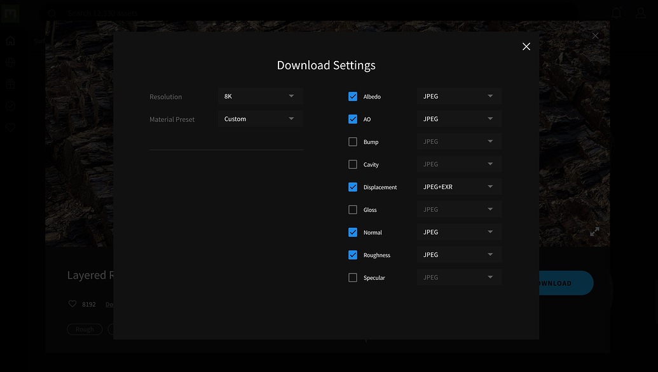Image resolution: width=658 pixels, height=372 pixels.
Task: Uncheck the Roughness map checkbox
Action: [353, 255]
